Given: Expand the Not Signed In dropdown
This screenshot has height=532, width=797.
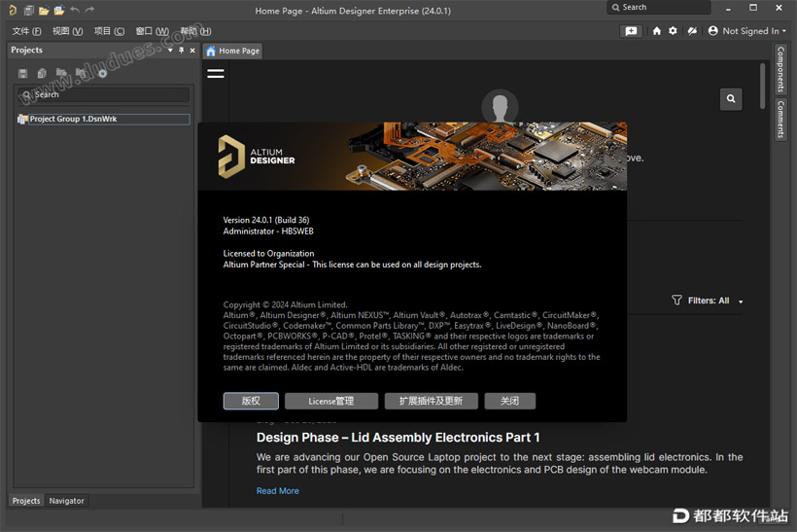Looking at the screenshot, I should [x=784, y=31].
